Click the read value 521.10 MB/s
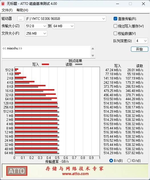150x180 pixels. click(134, 103)
